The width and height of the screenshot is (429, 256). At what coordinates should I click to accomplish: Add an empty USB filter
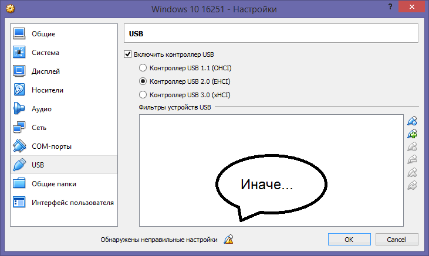click(x=412, y=121)
